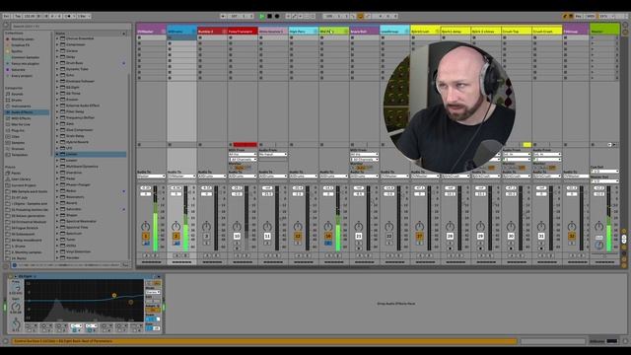
Task: Adjust the pan knob on track 3
Action: (x=206, y=226)
